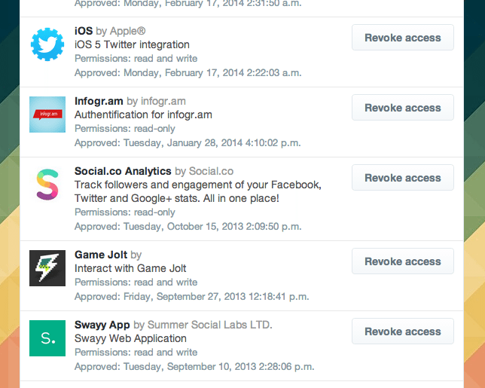485x388 pixels.
Task: Click Social.co 'Permissions: read-only' text
Action: pos(125,212)
